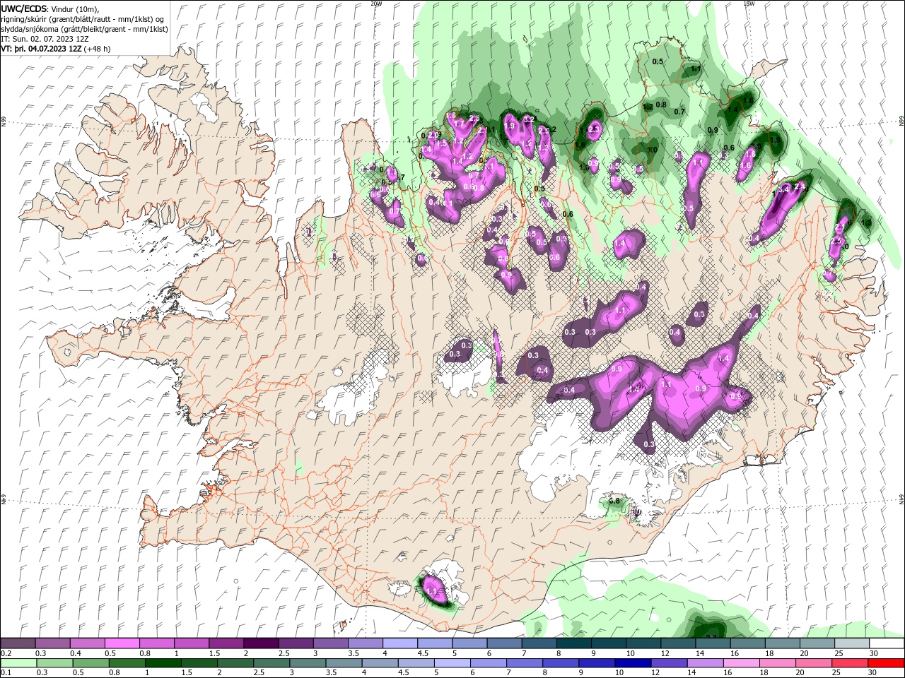This screenshot has width=905, height=678.
Task: Click the 1.1 snowfall patch on the southern glacier
Action: pos(433,591)
